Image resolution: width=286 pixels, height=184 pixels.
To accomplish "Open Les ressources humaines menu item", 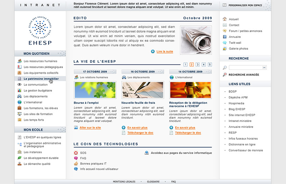I will [x=40, y=61].
